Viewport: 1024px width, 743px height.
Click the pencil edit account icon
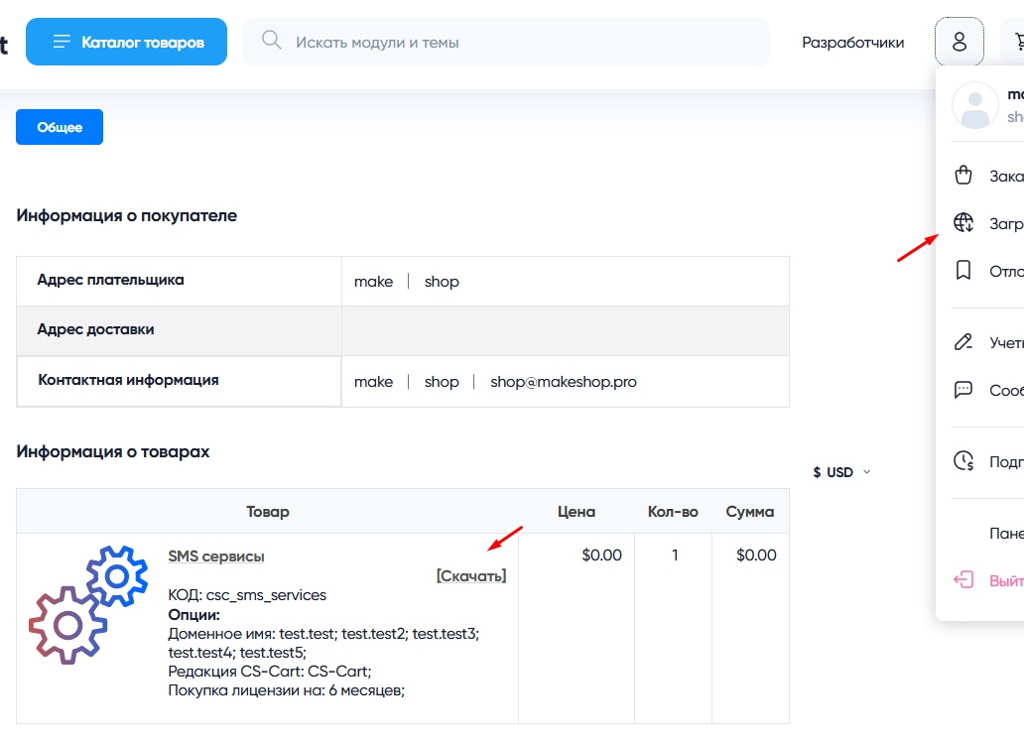click(x=962, y=342)
